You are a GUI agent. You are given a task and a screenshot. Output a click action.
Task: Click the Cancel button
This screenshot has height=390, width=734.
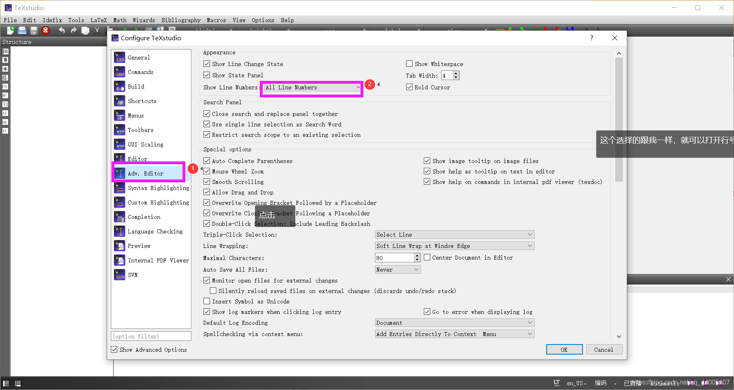pyautogui.click(x=604, y=350)
